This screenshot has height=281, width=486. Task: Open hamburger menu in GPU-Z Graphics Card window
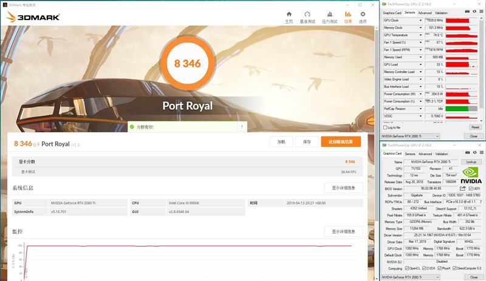(x=482, y=152)
